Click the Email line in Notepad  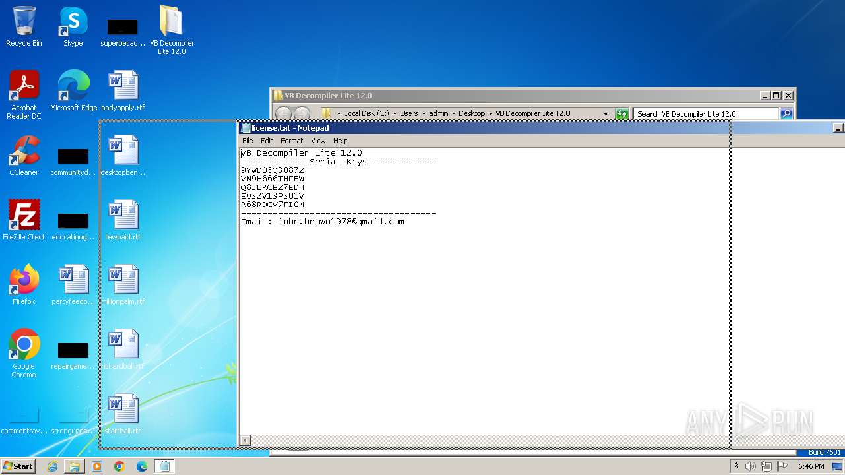[323, 222]
